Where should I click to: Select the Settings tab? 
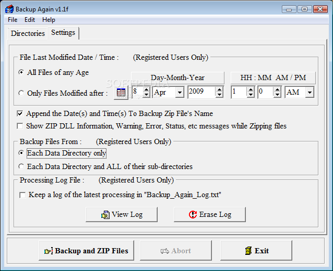[x=63, y=33]
